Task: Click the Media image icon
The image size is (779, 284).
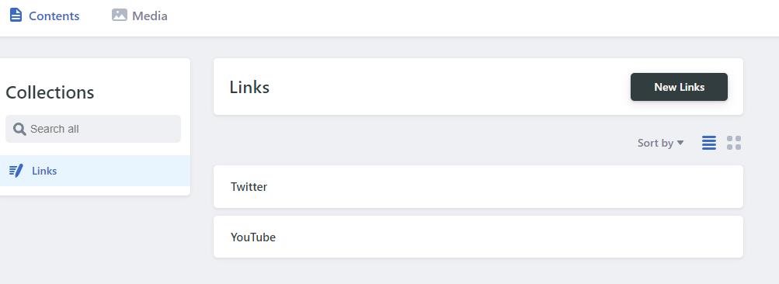Action: pyautogui.click(x=120, y=15)
